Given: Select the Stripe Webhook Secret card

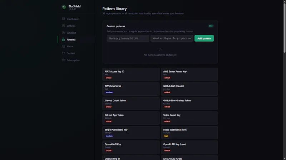Looking at the screenshot, I should [x=189, y=133].
